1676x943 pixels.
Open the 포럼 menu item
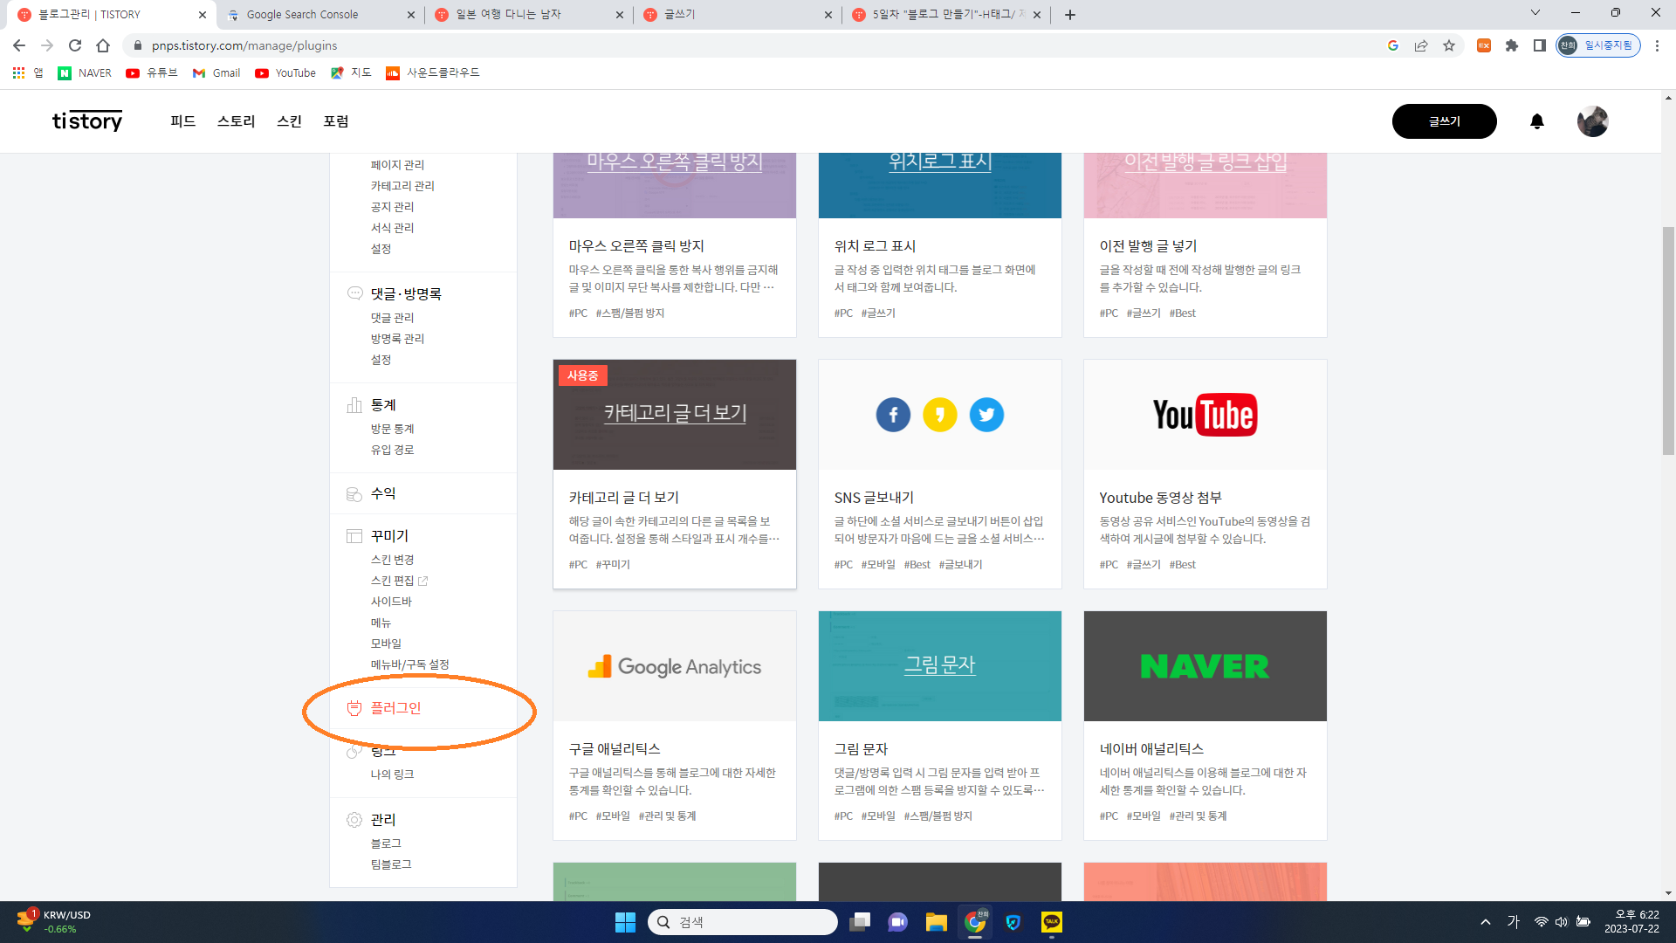336,121
